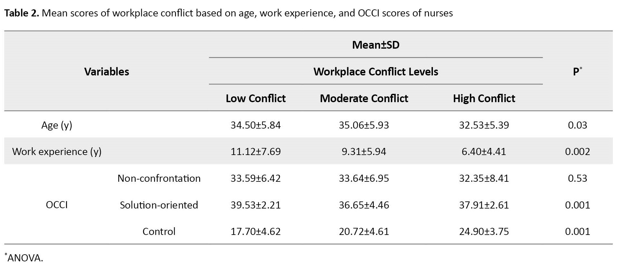Click the ANOVA footnote text

tap(24, 258)
